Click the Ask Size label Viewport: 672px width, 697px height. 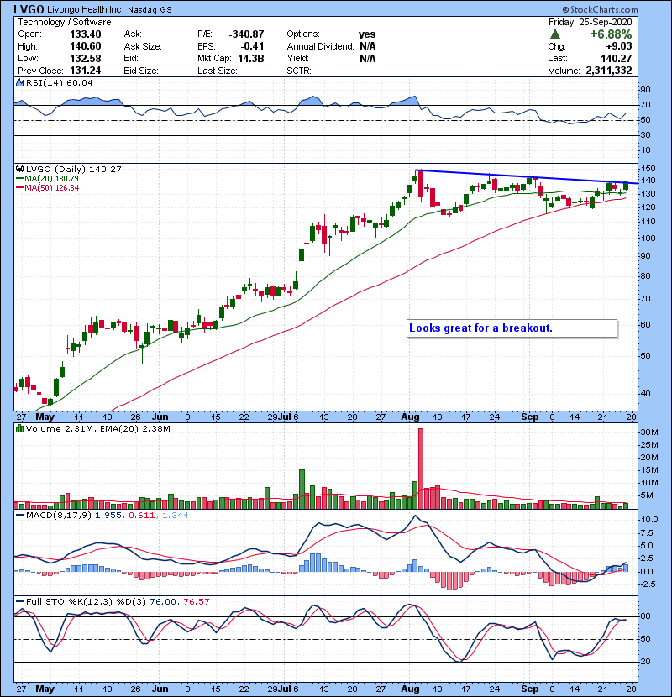(143, 46)
